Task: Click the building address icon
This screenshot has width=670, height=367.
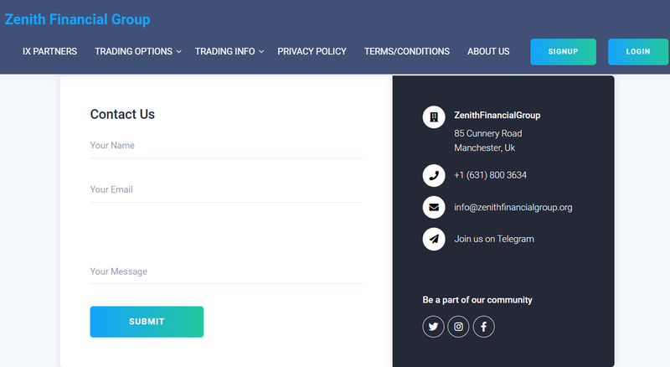Action: coord(434,116)
